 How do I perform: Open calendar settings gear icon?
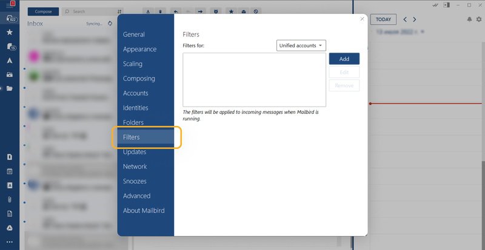(x=479, y=19)
